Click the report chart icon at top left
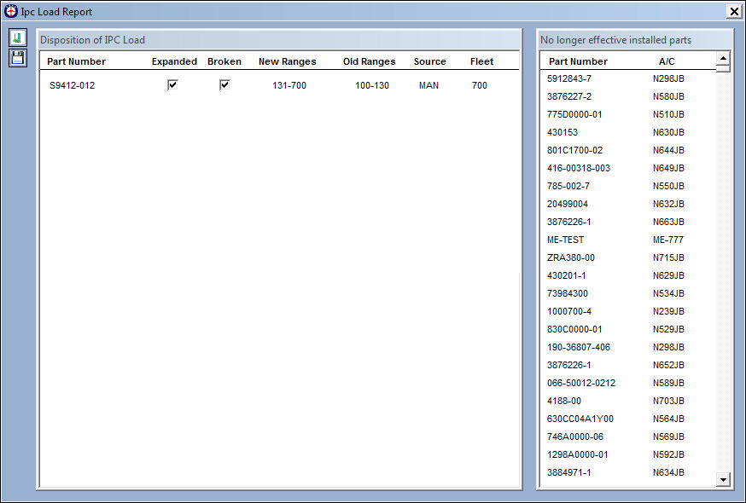Screen dimensions: 746x503 coord(18,38)
